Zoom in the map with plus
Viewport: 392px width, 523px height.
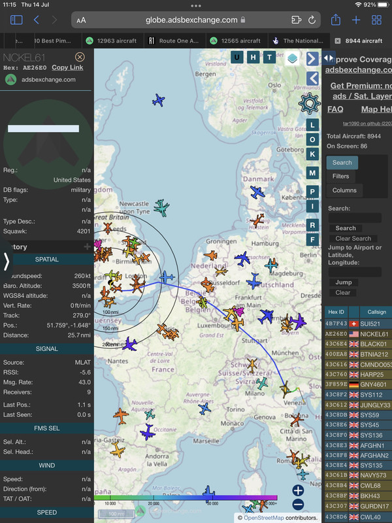[298, 490]
